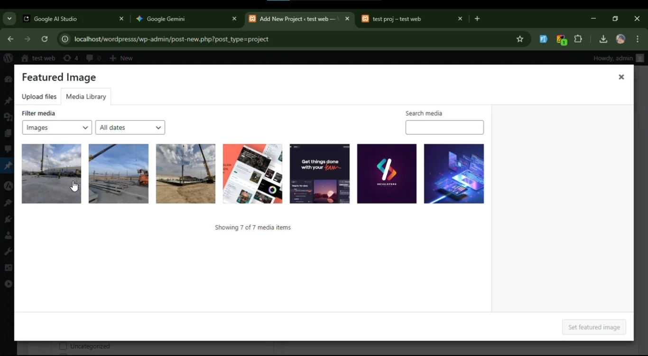Open the browser Extensions puzzle menu
The height and width of the screenshot is (356, 648).
[x=578, y=39]
